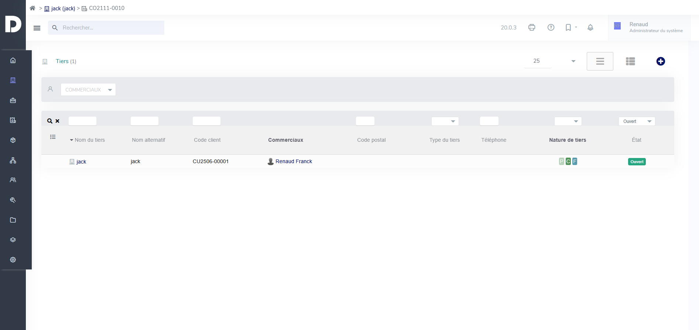Click the help question mark icon
Image resolution: width=699 pixels, height=330 pixels.
[551, 27]
